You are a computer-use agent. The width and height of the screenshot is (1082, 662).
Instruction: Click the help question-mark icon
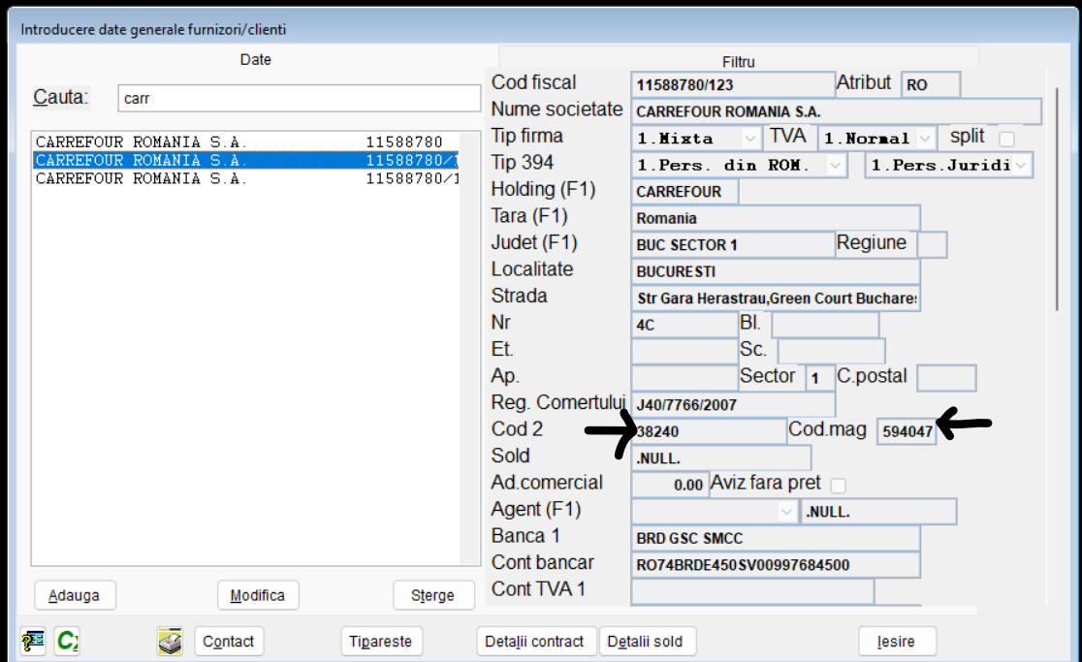[33, 642]
